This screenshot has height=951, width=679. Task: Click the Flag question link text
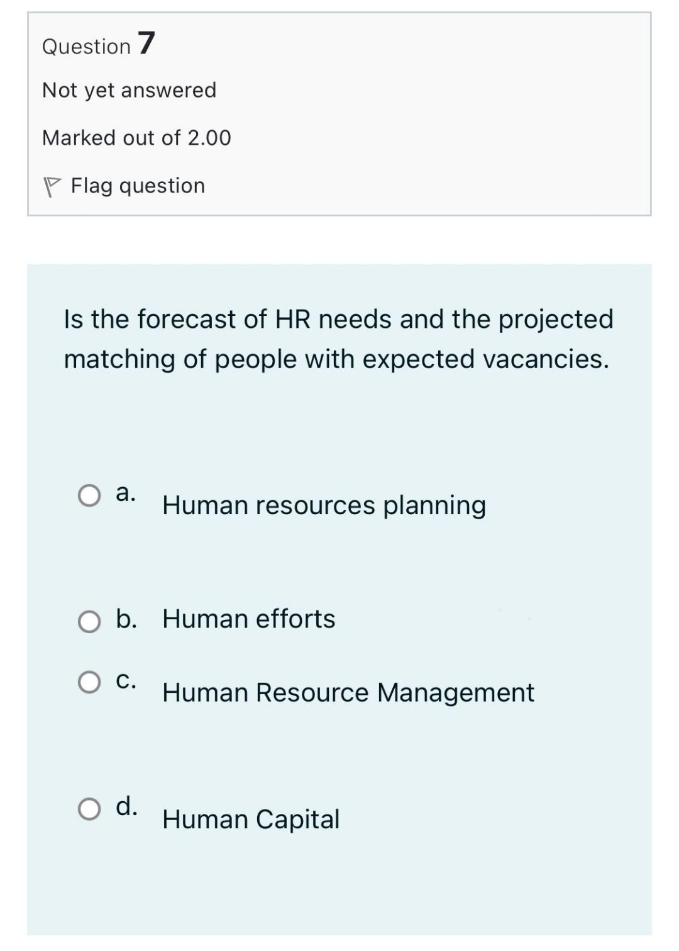pos(138,186)
